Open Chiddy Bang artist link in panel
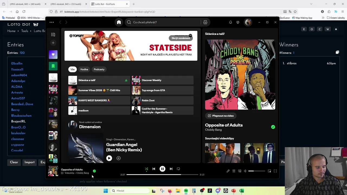The height and width of the screenshot is (195, 347). 213,130
